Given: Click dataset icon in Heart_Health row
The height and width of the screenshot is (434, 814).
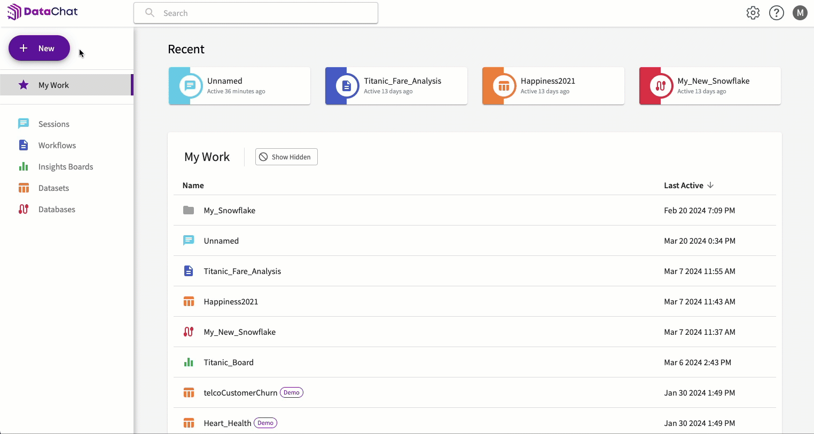Looking at the screenshot, I should coord(189,423).
